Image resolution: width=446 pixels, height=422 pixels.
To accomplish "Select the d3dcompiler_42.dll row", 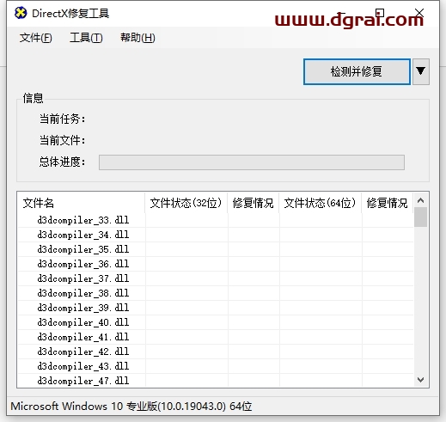I will point(216,352).
